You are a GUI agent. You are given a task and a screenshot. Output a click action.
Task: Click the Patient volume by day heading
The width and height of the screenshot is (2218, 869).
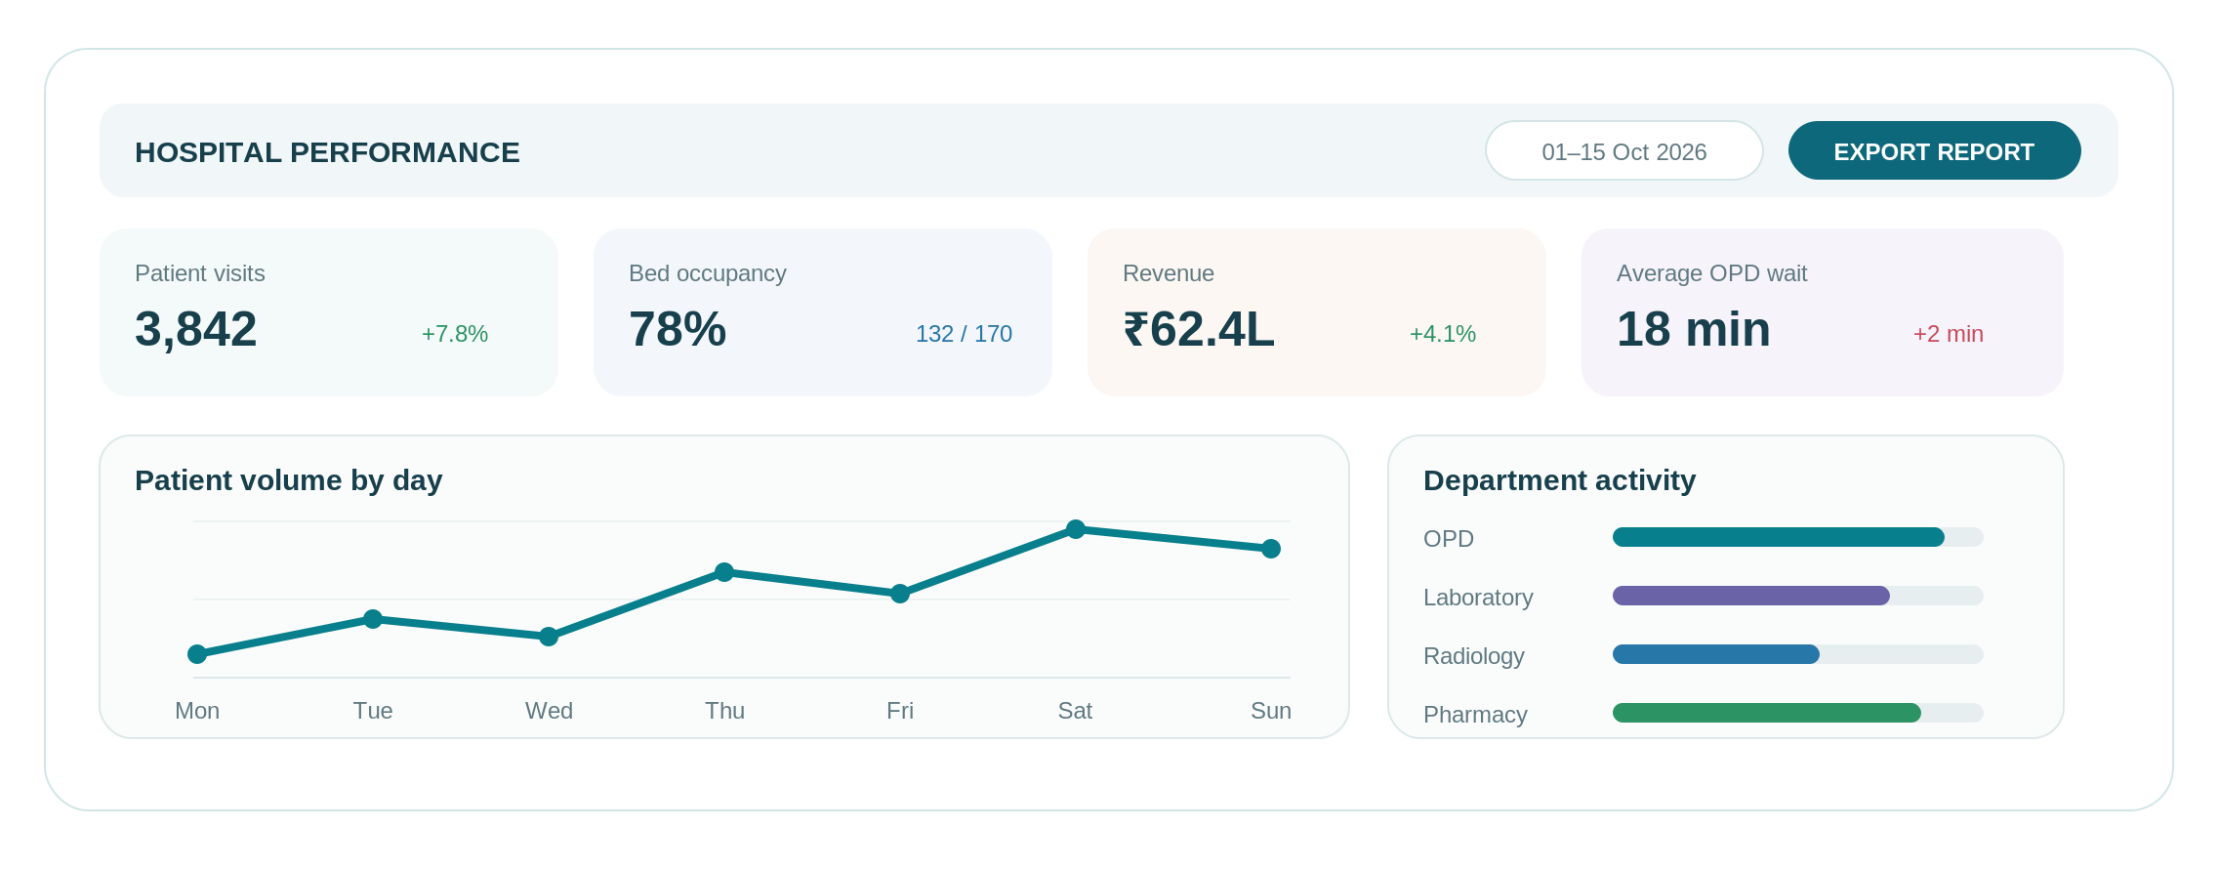pyautogui.click(x=289, y=480)
